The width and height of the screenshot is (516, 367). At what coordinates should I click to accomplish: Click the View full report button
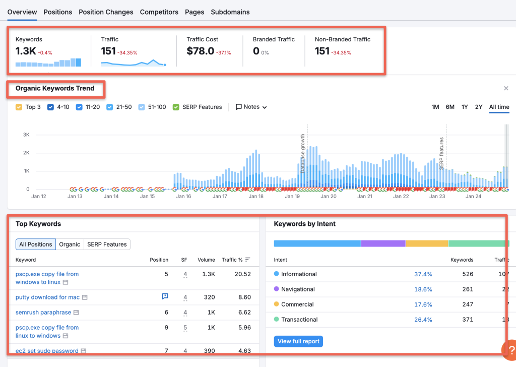click(x=298, y=341)
